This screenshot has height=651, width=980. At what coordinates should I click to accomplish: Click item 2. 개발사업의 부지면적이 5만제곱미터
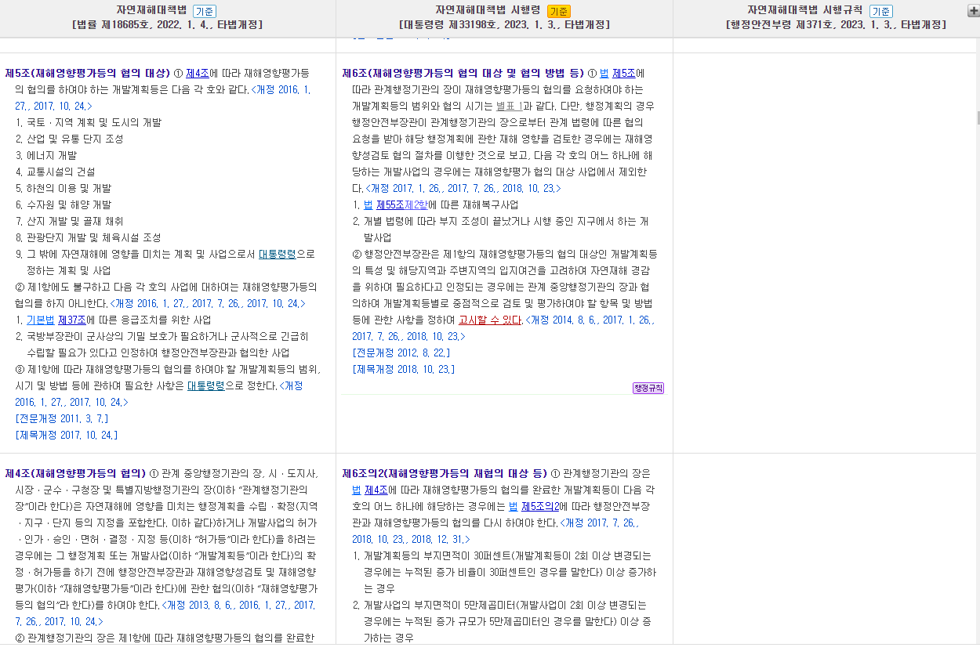click(x=502, y=621)
